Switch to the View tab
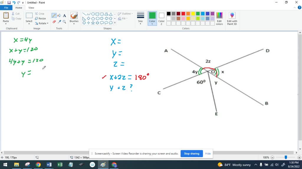This screenshot has height=169, width=302. pyautogui.click(x=31, y=8)
